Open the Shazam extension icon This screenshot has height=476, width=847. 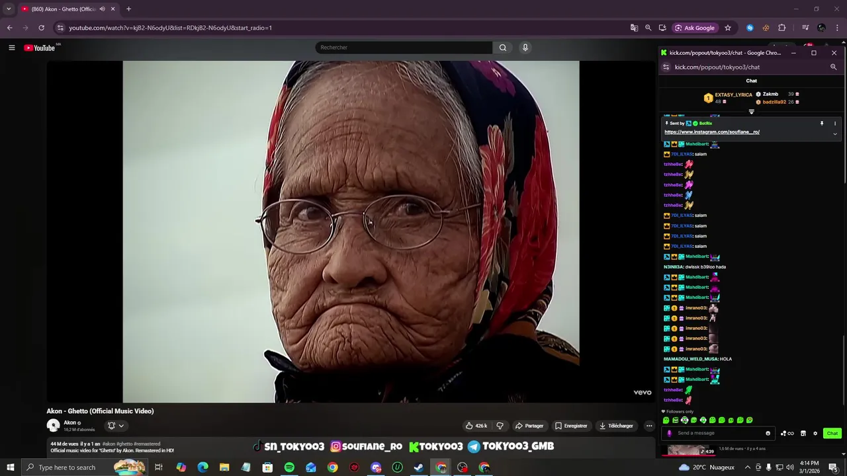(750, 28)
